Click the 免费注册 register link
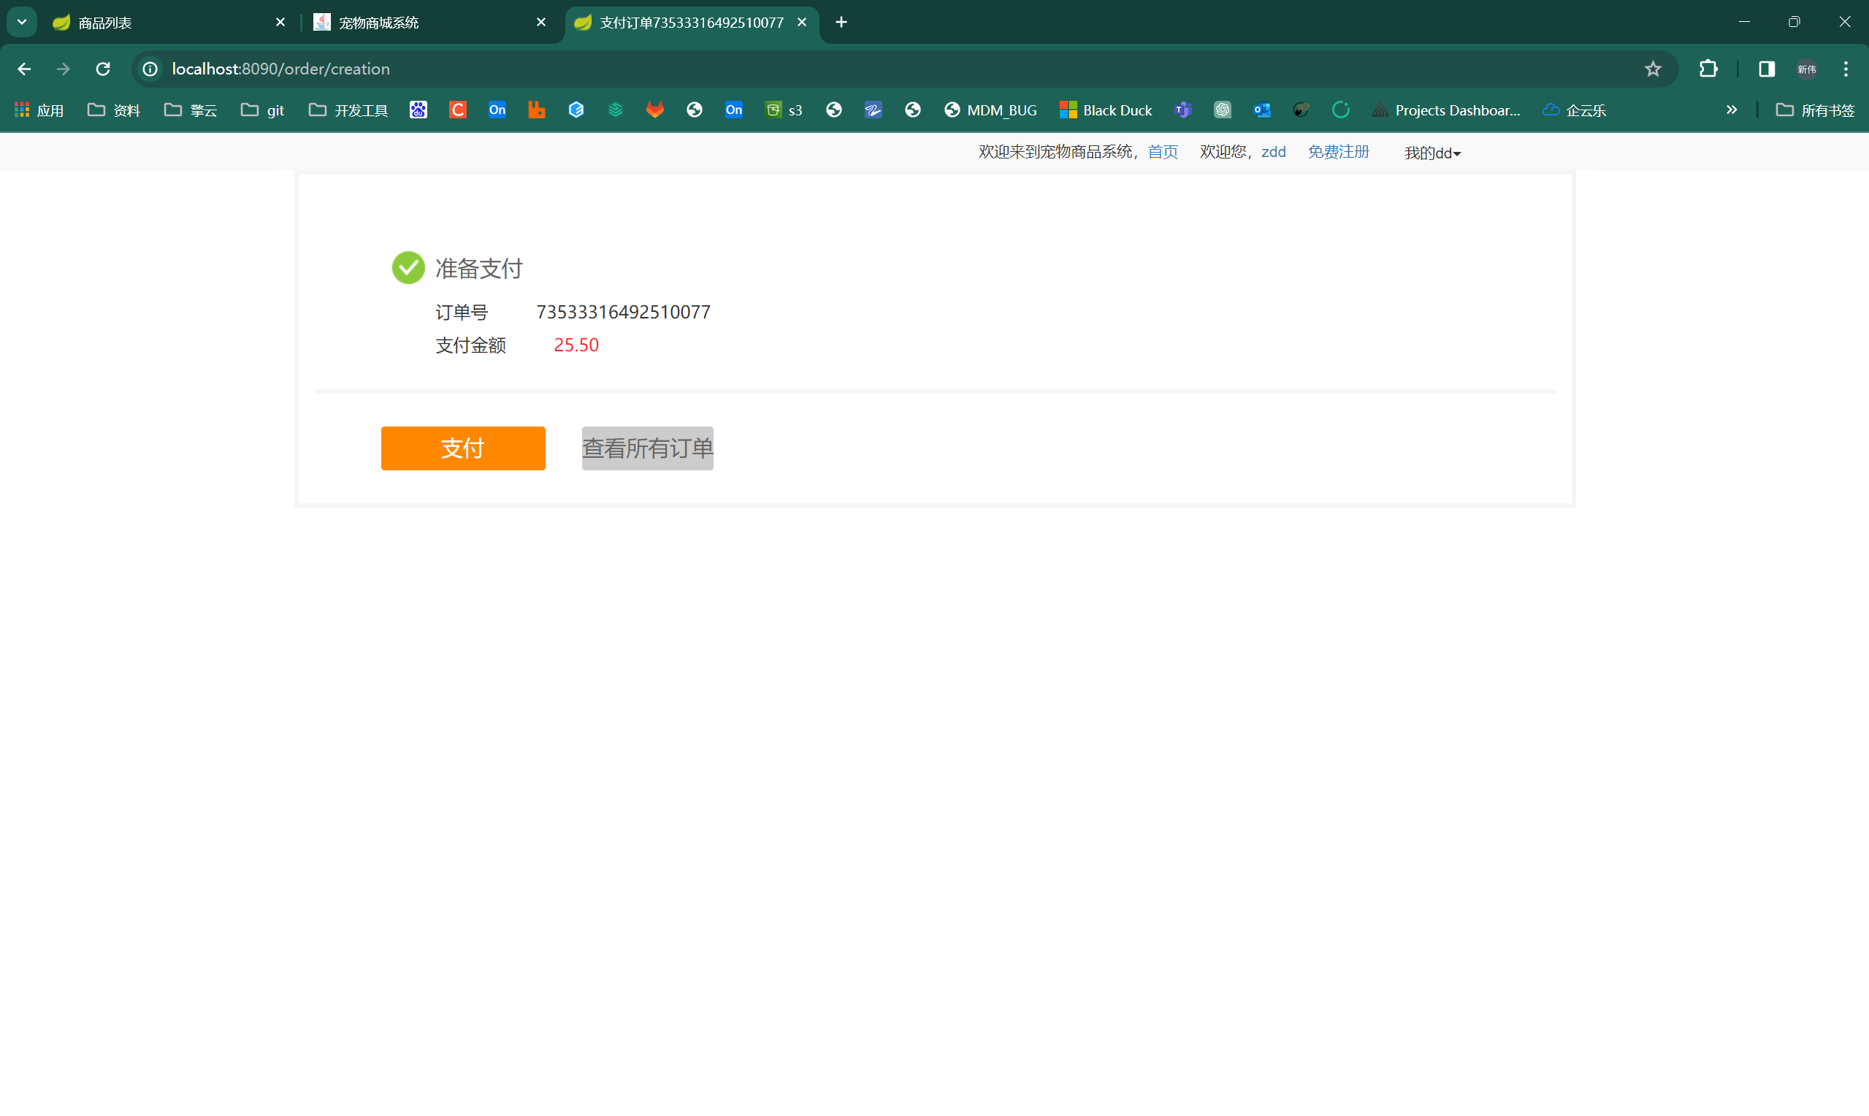Viewport: 1869px width, 1116px height. (1338, 152)
